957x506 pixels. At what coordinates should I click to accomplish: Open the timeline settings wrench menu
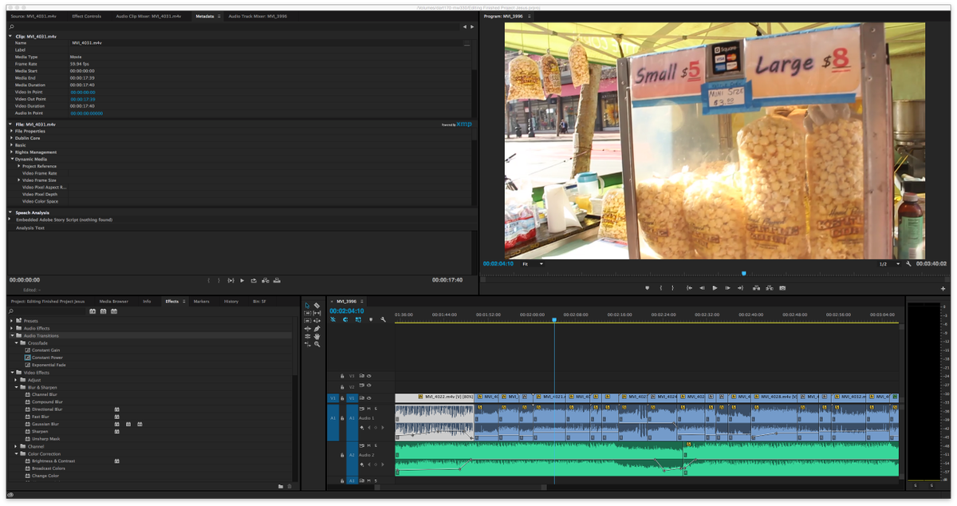[383, 319]
